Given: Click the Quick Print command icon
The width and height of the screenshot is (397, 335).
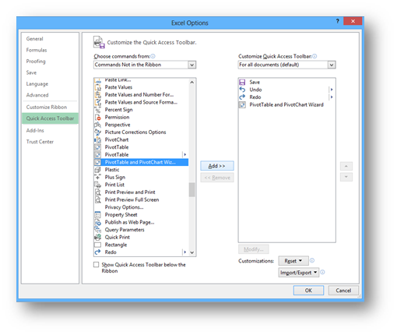Looking at the screenshot, I should pos(98,238).
